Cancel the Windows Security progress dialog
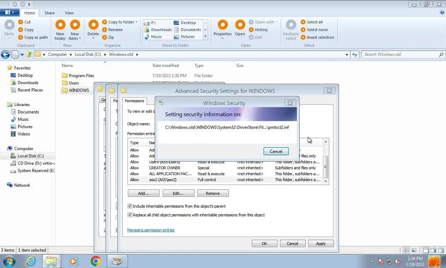This screenshot has height=268, width=446. point(276,151)
